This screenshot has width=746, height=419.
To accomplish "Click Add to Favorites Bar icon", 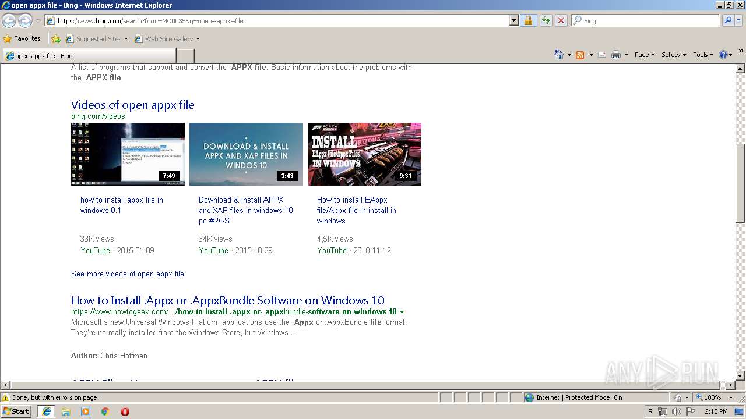I will pos(56,39).
